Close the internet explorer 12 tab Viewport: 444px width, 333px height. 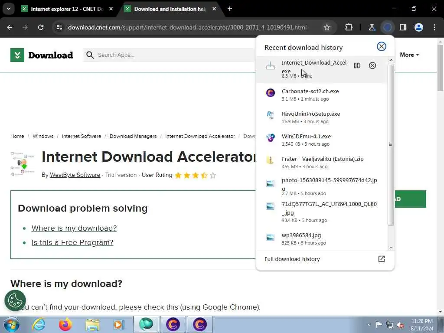(111, 9)
